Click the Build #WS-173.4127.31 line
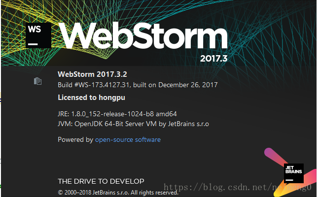317x197 pixels. click(x=138, y=85)
